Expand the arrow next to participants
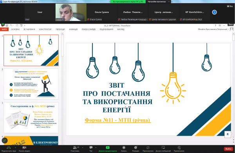Screen dimensions: 235x153 pos(83,148)
